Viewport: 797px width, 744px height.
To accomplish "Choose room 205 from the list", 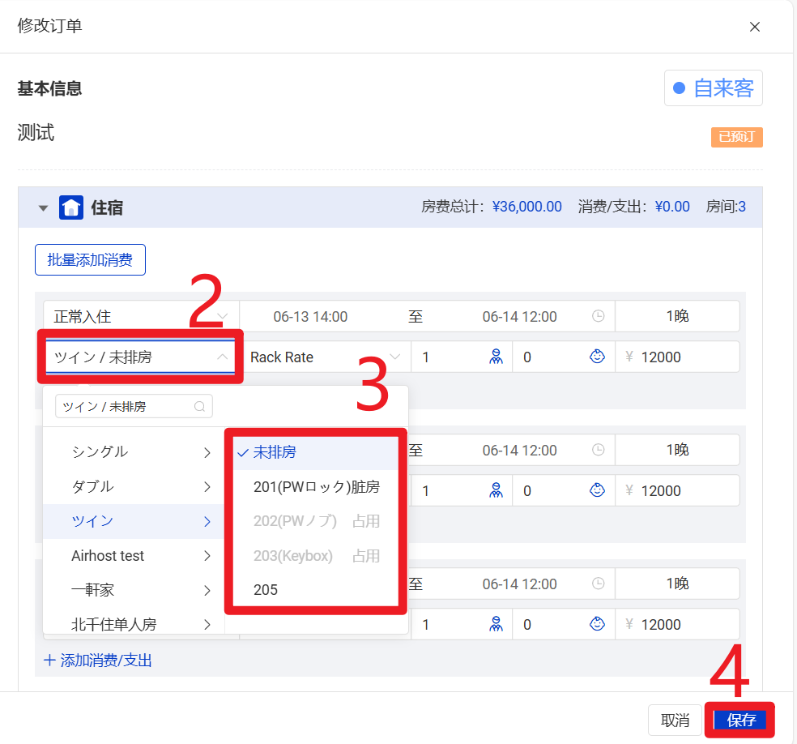I will (x=266, y=590).
